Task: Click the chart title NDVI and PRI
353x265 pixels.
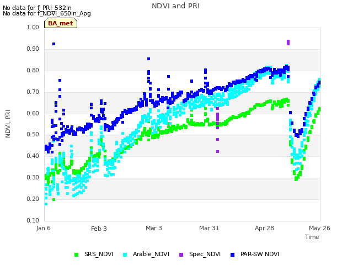Action: (x=175, y=6)
